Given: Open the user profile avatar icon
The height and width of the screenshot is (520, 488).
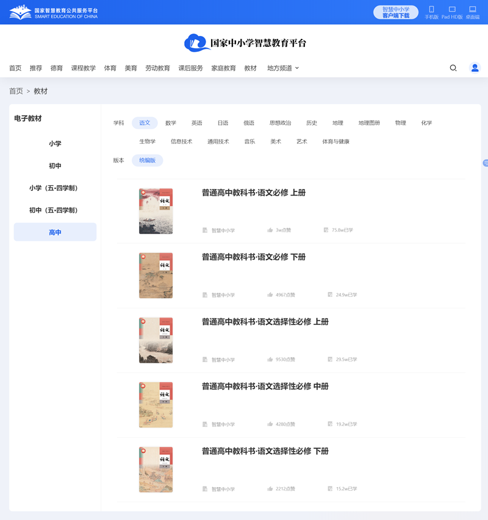Looking at the screenshot, I should click(x=475, y=68).
